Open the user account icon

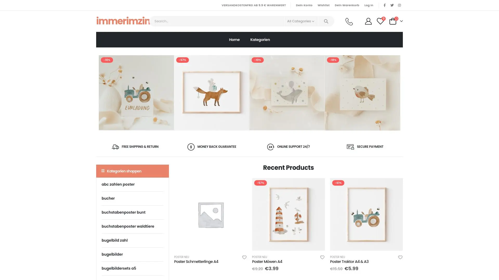tap(368, 21)
